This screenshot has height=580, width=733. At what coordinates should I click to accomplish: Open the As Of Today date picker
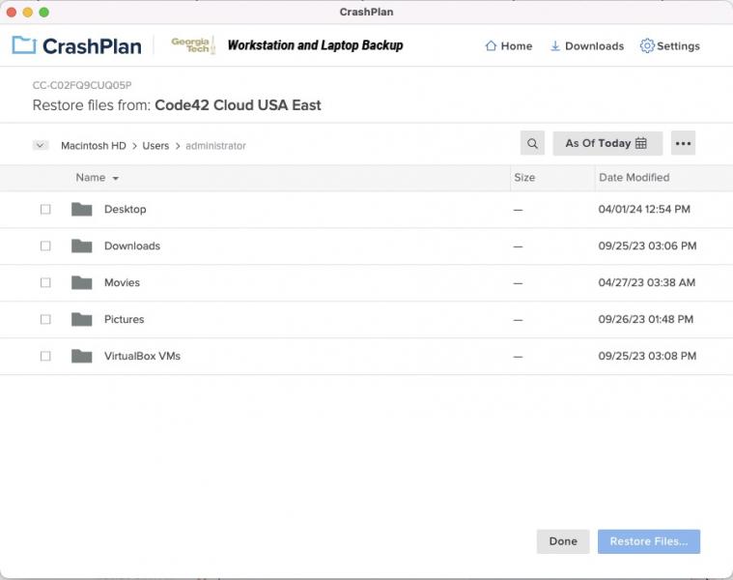coord(606,143)
